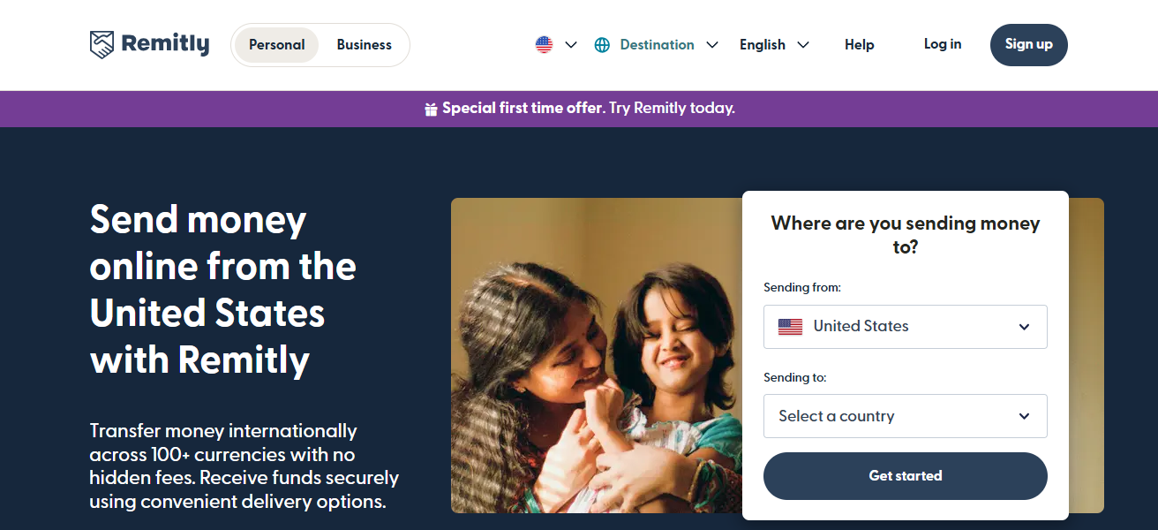Open the Select a country dropdown
The image size is (1158, 530).
[905, 416]
